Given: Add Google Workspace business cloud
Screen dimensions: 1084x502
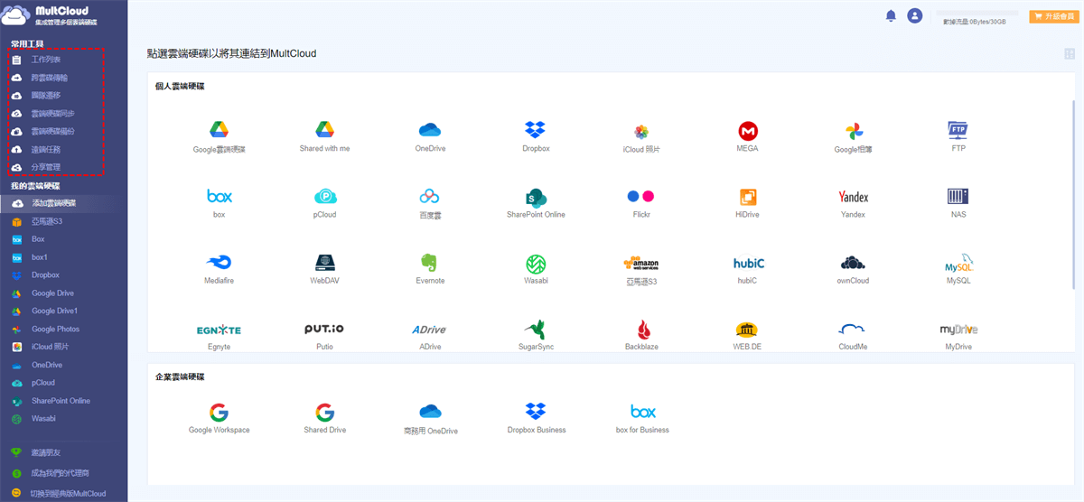Looking at the screenshot, I should pyautogui.click(x=219, y=419).
